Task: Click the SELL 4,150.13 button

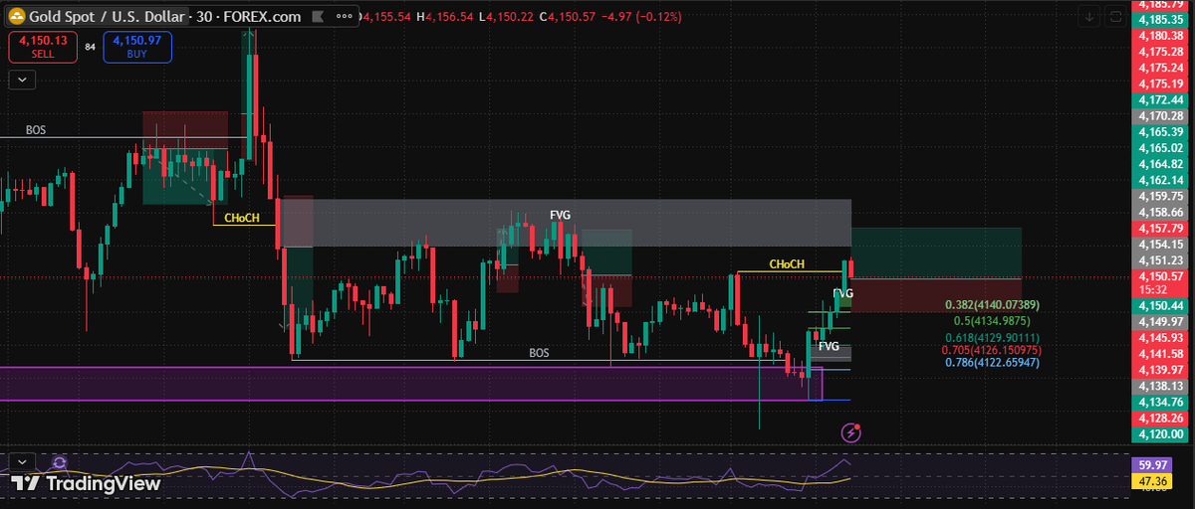Action: click(42, 46)
